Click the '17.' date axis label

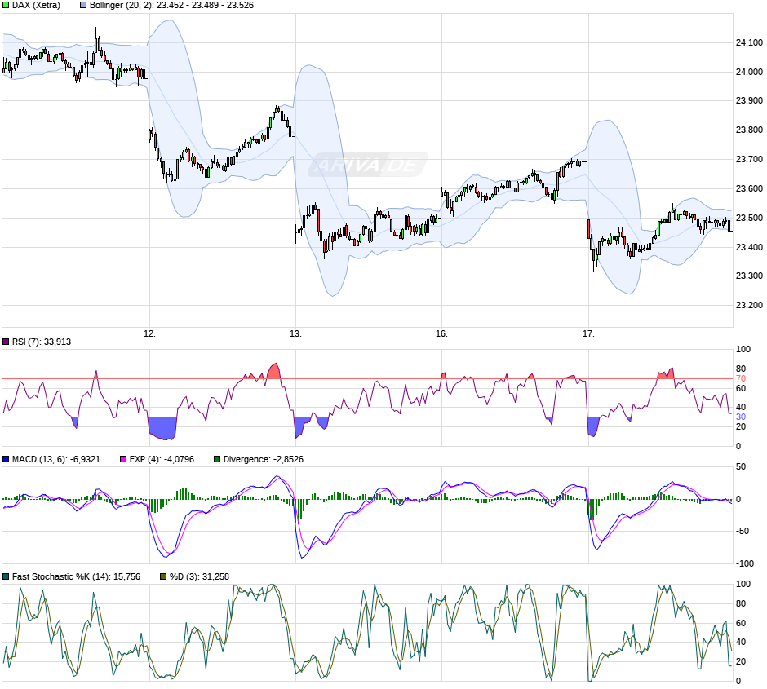588,333
